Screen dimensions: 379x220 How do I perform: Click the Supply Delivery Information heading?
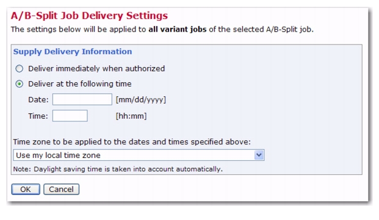73,52
